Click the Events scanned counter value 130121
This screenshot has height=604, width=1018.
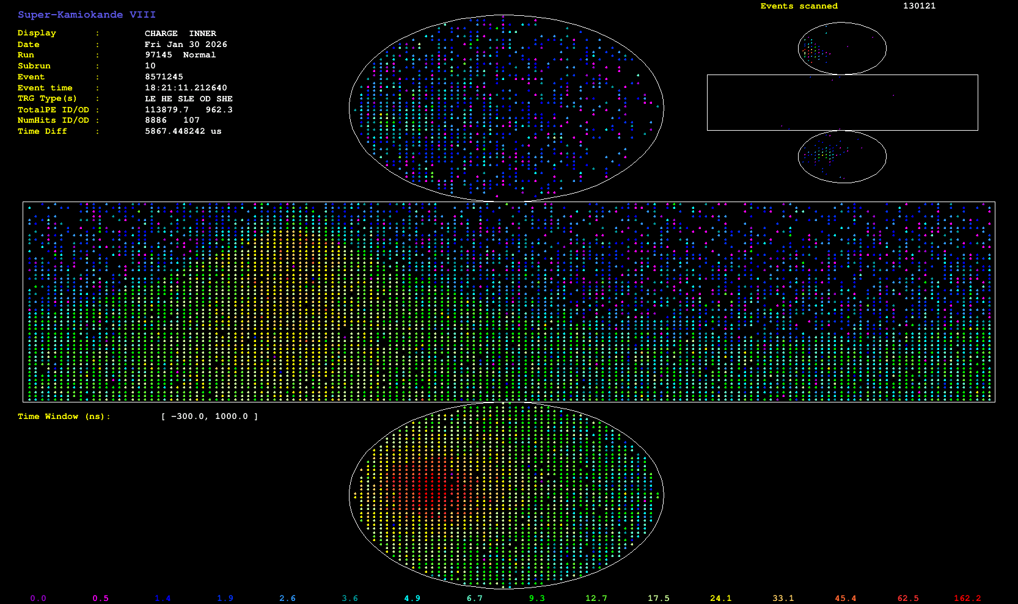click(919, 6)
